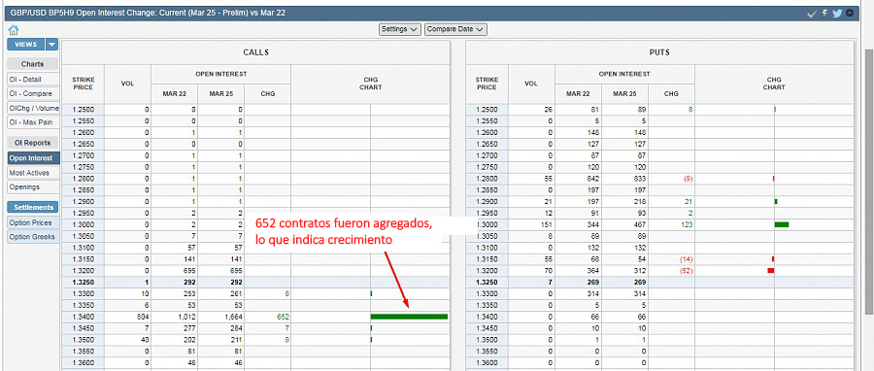Click green bar for 1.3000 puts
874x371 pixels.
[782, 224]
